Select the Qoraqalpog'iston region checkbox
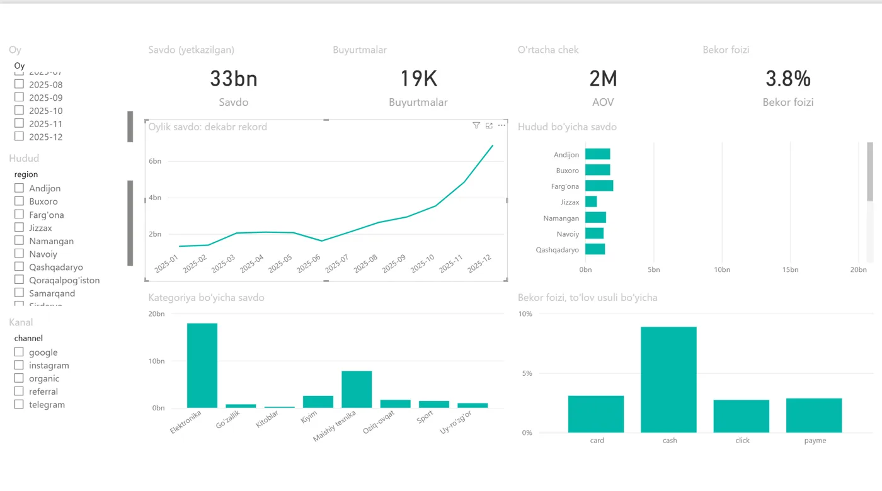The image size is (882, 491). coord(19,279)
